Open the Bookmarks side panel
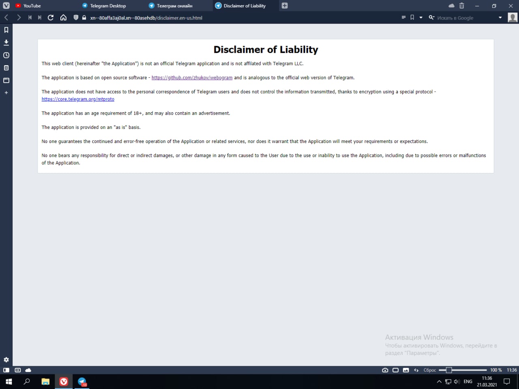This screenshot has height=389, width=519. 6,30
